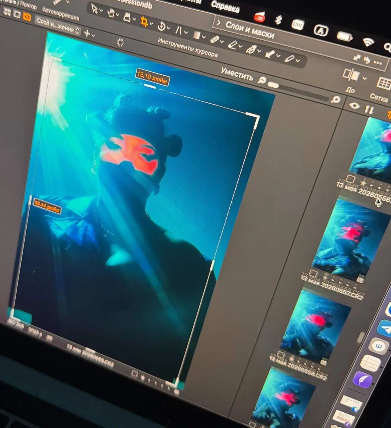Viewport: 391px width, 428px height.
Task: Click the zoom-out magnifier icon
Action: click(x=262, y=80)
